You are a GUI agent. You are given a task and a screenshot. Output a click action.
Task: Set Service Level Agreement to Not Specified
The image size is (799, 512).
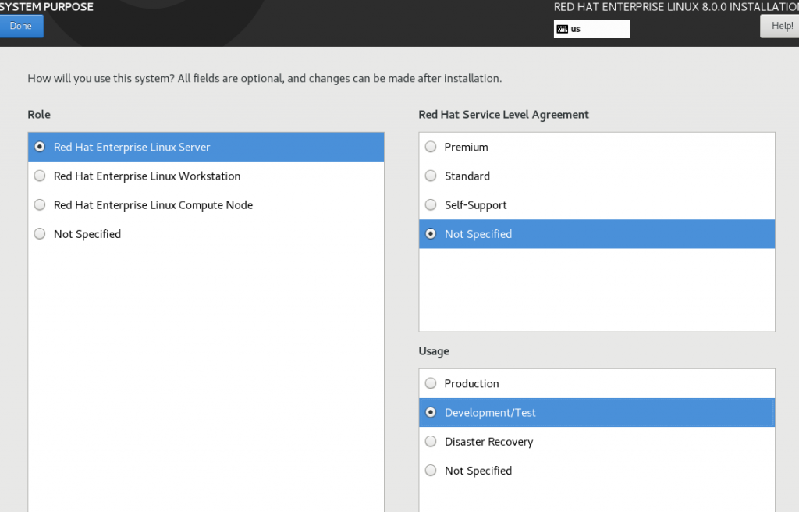point(478,234)
